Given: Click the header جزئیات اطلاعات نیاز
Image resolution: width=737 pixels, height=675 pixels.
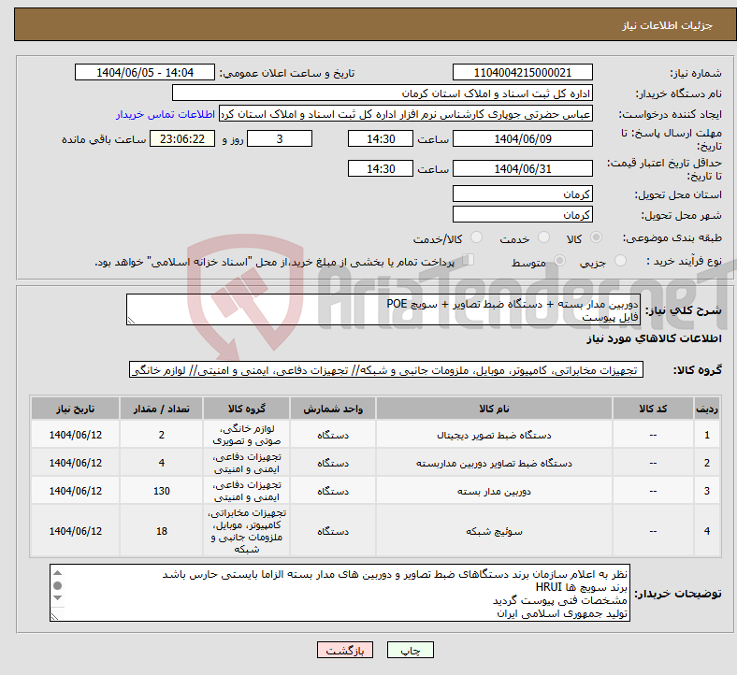Looking at the screenshot, I should tap(668, 25).
